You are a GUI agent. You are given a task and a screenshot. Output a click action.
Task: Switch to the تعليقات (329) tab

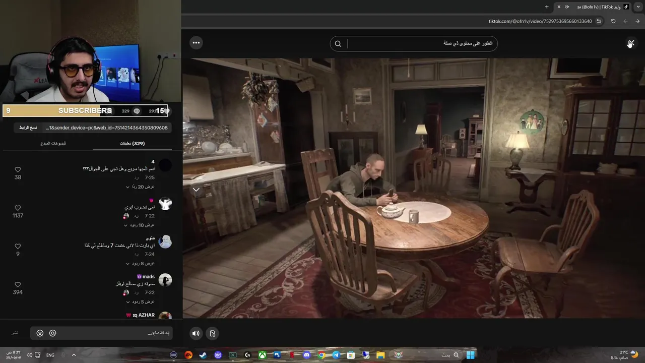132,144
